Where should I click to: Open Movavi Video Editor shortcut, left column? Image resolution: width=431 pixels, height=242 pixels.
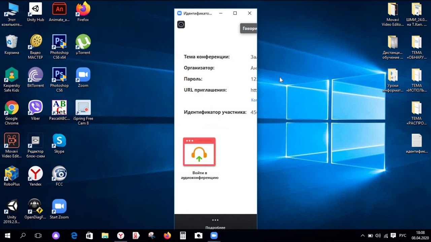[x=11, y=146]
